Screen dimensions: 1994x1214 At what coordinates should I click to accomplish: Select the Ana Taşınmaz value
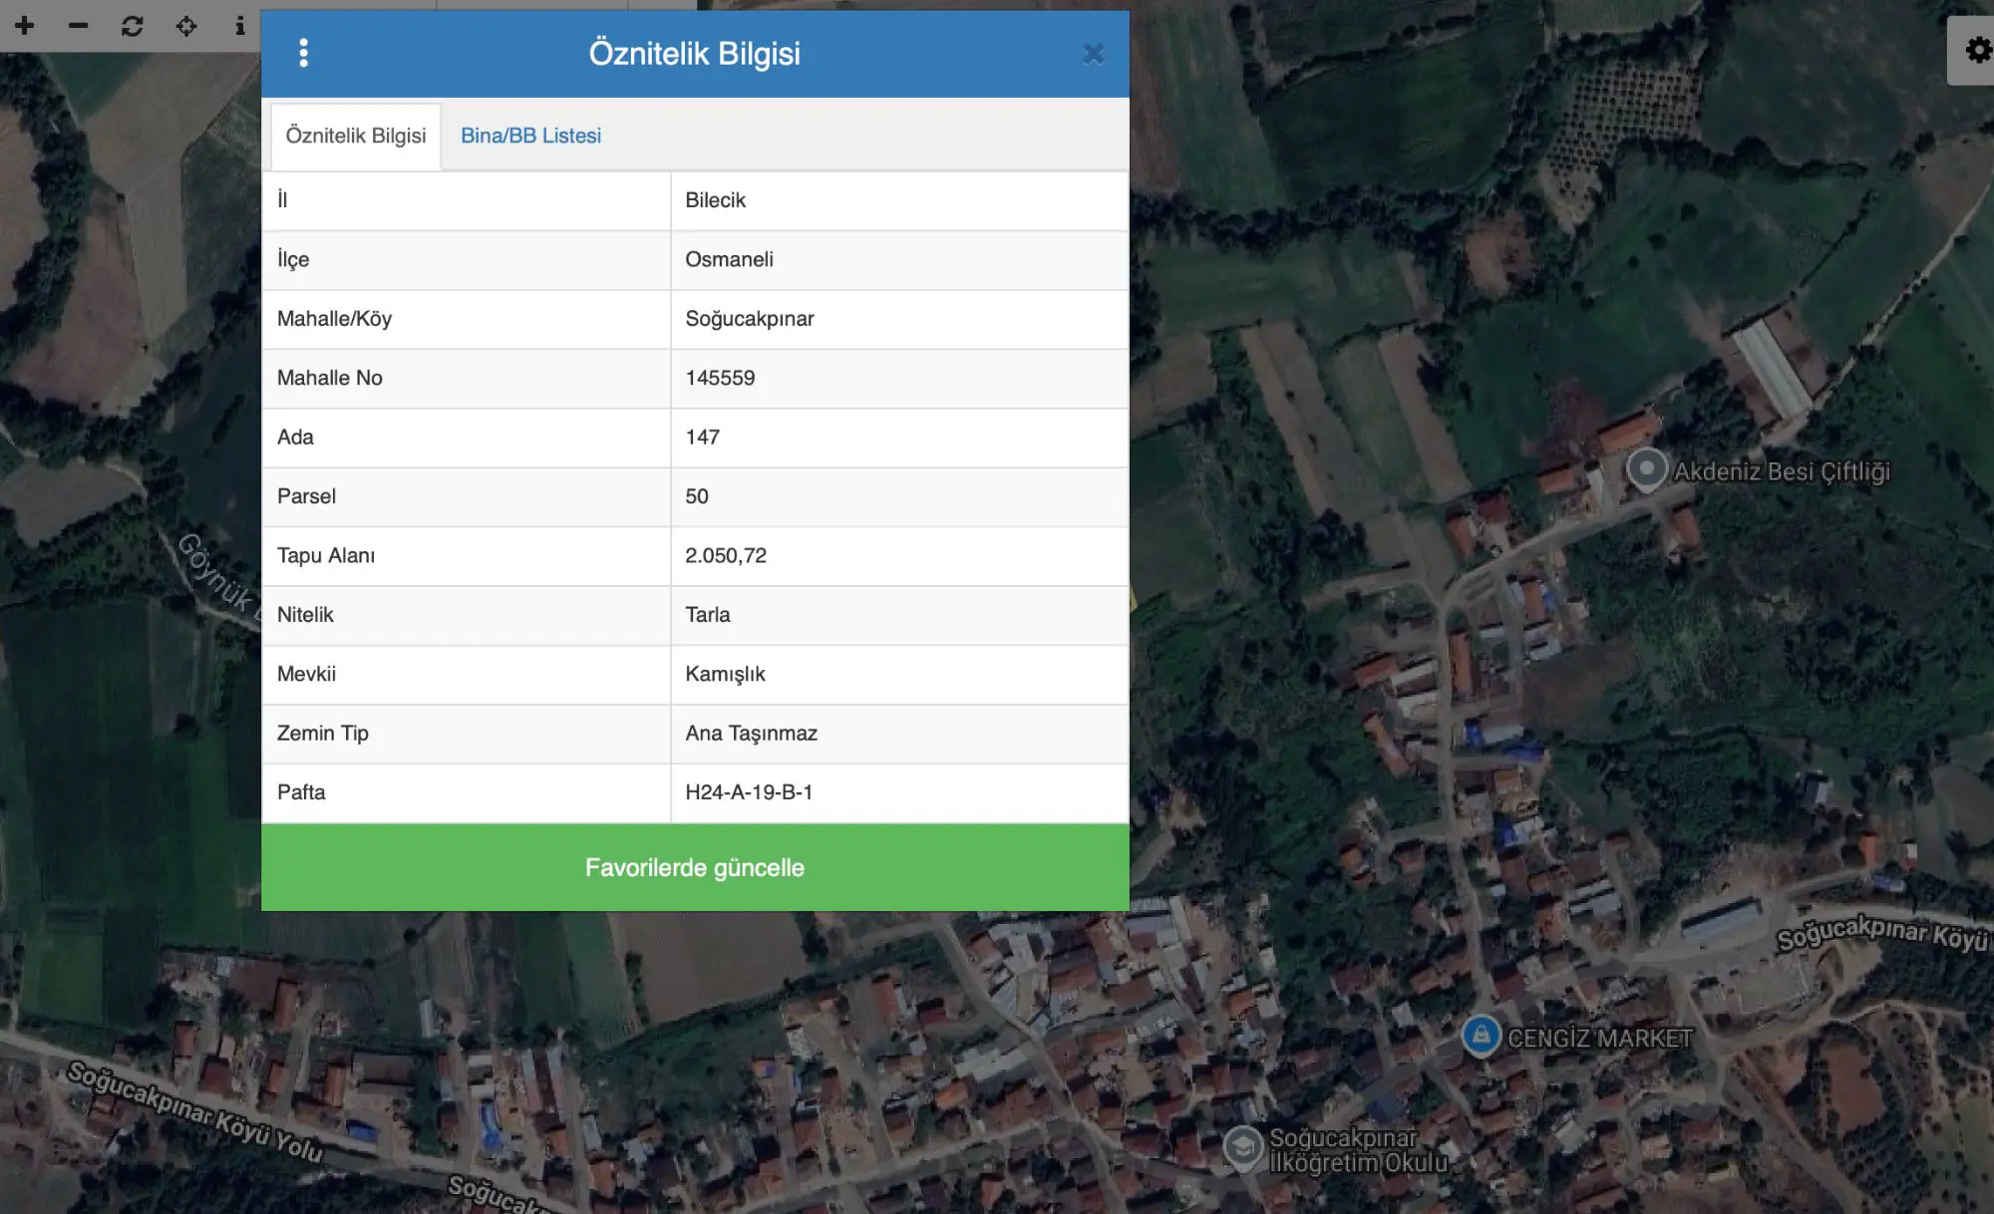tap(899, 734)
